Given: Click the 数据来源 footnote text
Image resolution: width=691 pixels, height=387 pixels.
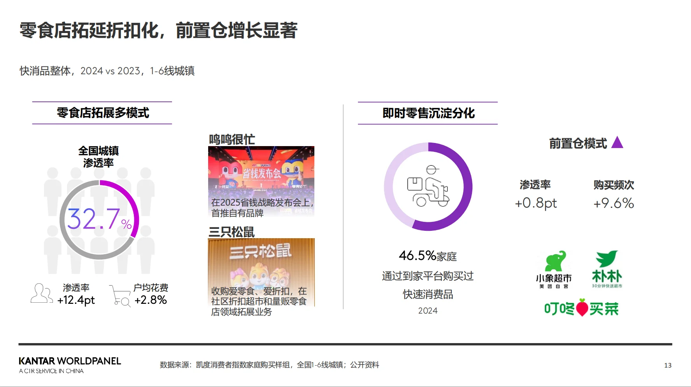Looking at the screenshot, I should [269, 365].
